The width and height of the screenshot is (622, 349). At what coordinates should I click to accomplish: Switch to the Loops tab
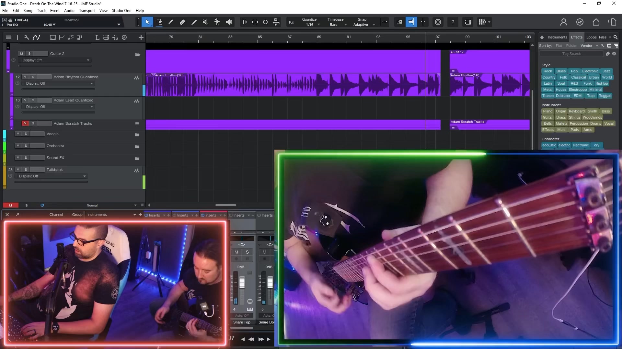click(x=592, y=37)
